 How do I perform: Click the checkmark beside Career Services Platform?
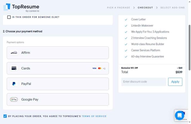coord(126,50)
